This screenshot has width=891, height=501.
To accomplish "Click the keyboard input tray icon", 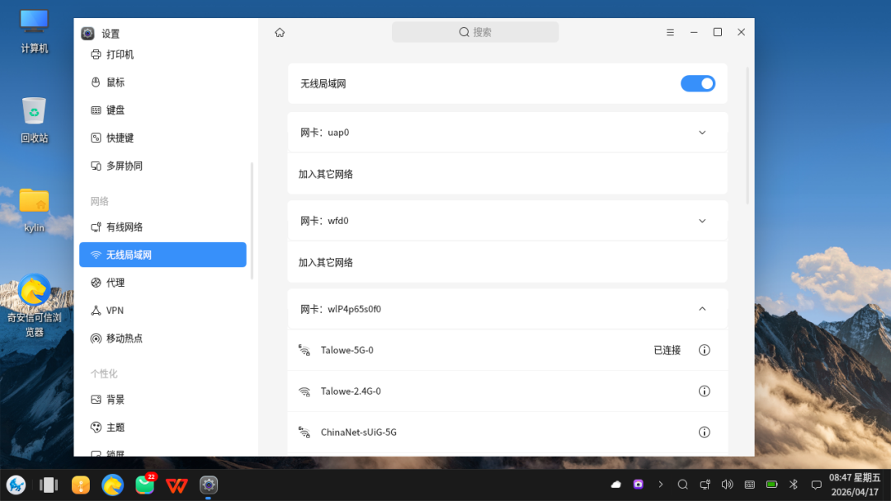I will (749, 485).
